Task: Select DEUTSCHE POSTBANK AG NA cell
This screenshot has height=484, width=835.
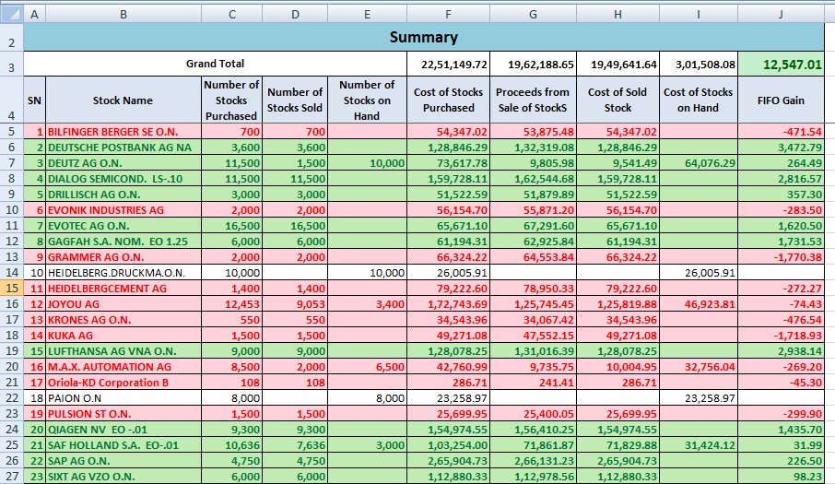Action: point(123,147)
